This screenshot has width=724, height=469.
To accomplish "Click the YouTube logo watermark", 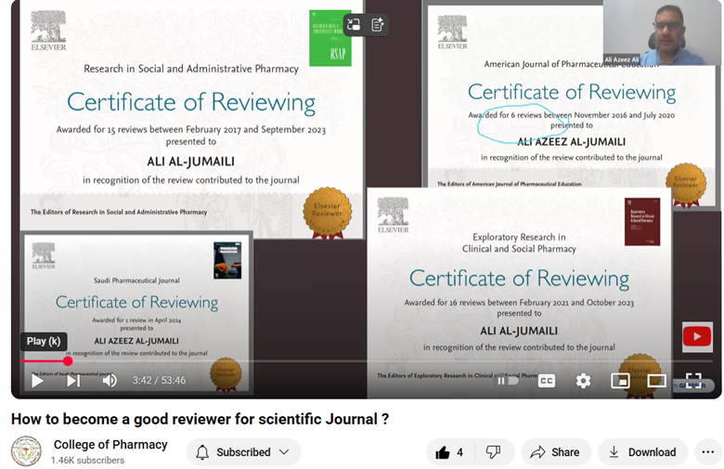I will 697,337.
